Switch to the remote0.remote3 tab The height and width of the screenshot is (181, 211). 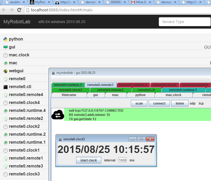coord(100,85)
